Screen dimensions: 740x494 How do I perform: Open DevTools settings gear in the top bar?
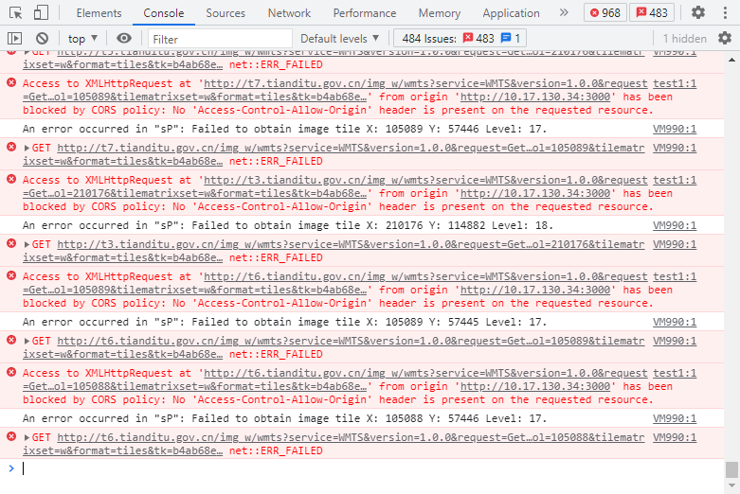[698, 12]
